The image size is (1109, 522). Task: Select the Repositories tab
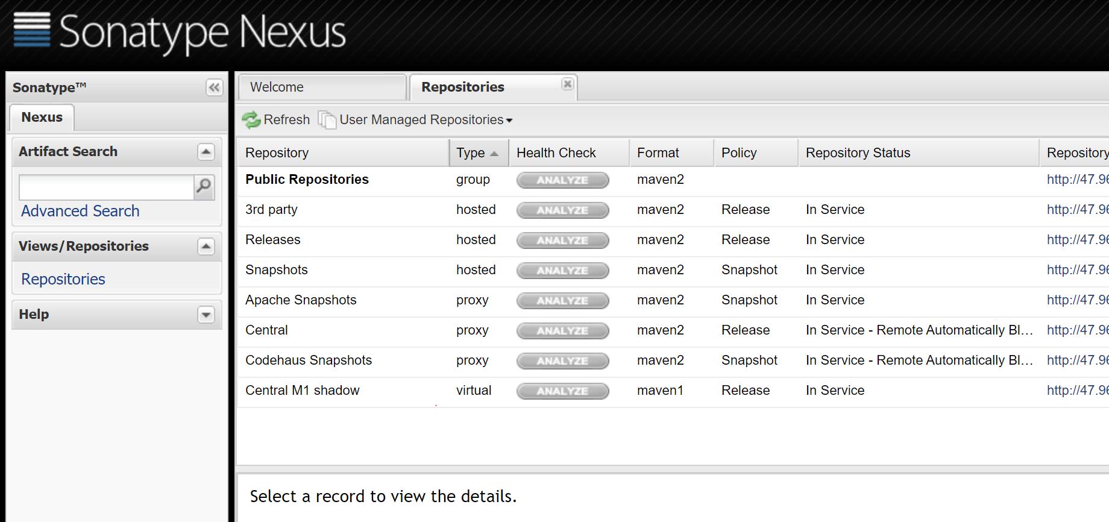click(493, 87)
